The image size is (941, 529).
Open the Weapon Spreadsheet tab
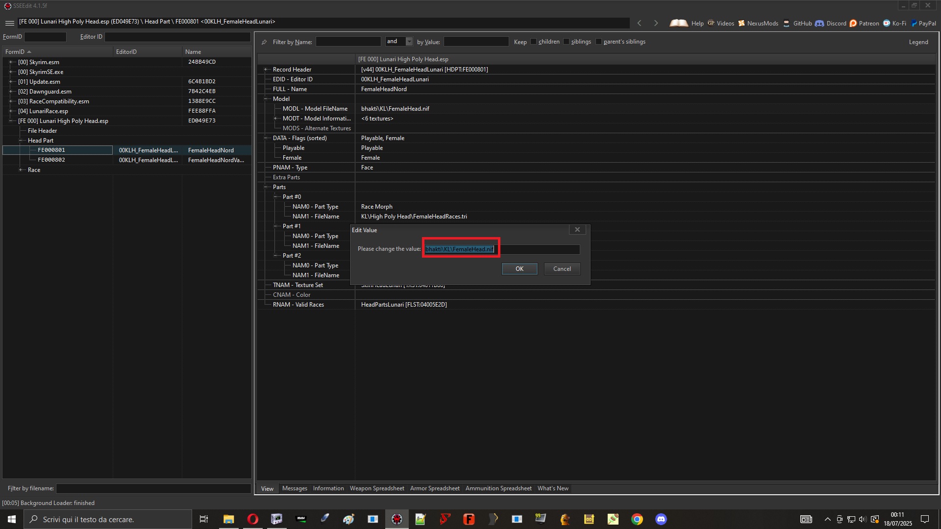point(377,488)
